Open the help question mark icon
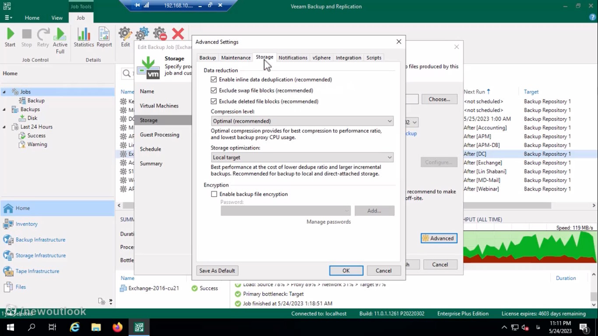The height and width of the screenshot is (336, 598). [593, 17]
